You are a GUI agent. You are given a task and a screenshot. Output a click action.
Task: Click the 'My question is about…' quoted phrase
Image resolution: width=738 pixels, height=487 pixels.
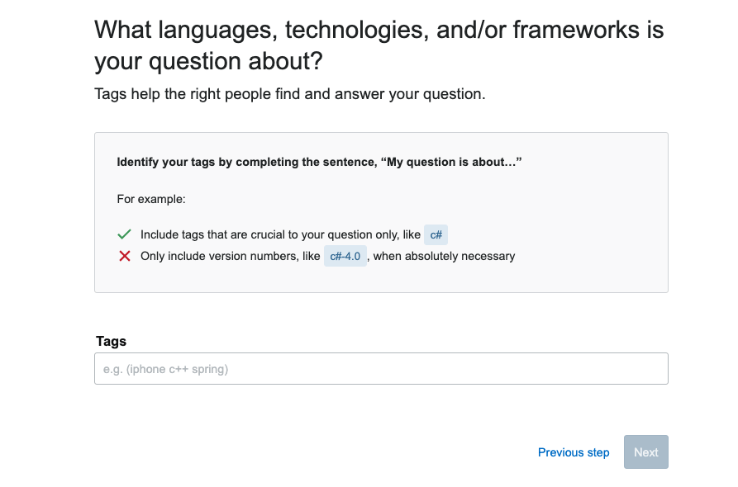455,162
